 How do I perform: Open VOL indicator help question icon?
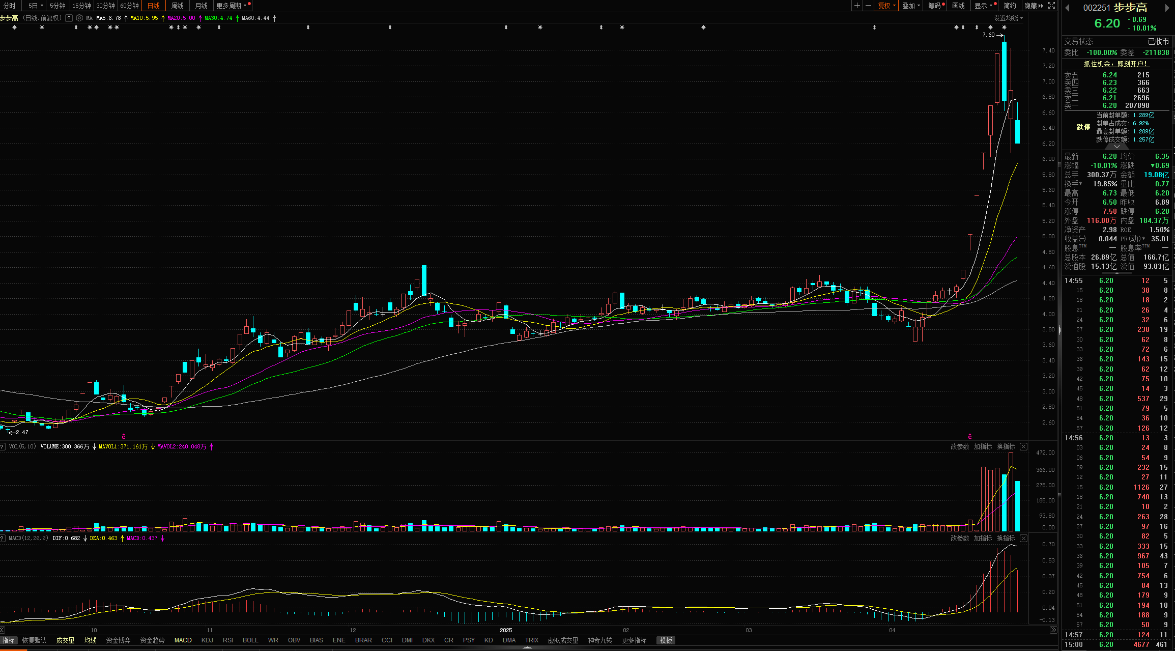3,446
